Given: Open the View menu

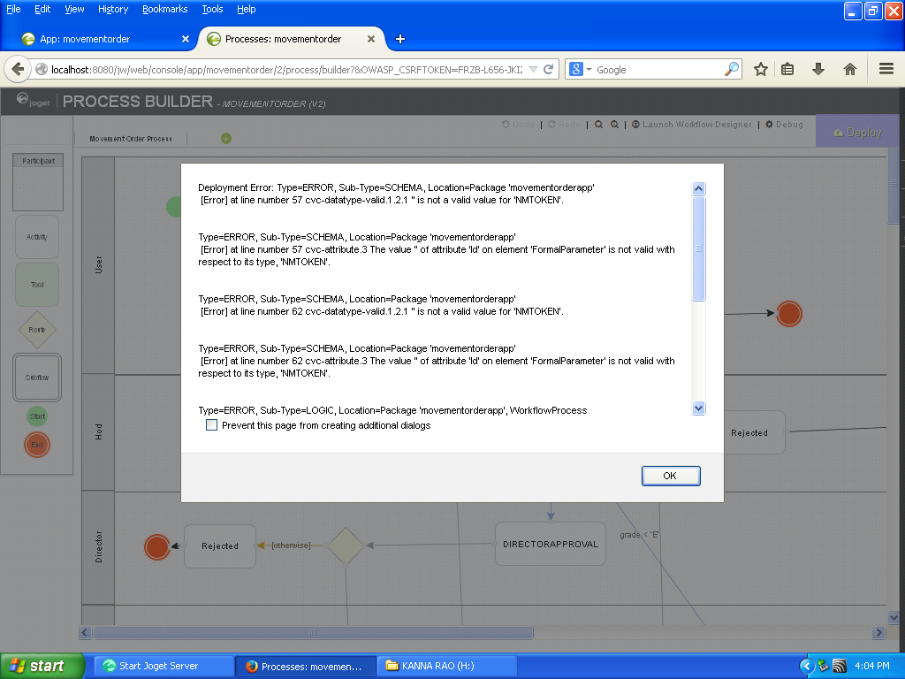Looking at the screenshot, I should (74, 9).
